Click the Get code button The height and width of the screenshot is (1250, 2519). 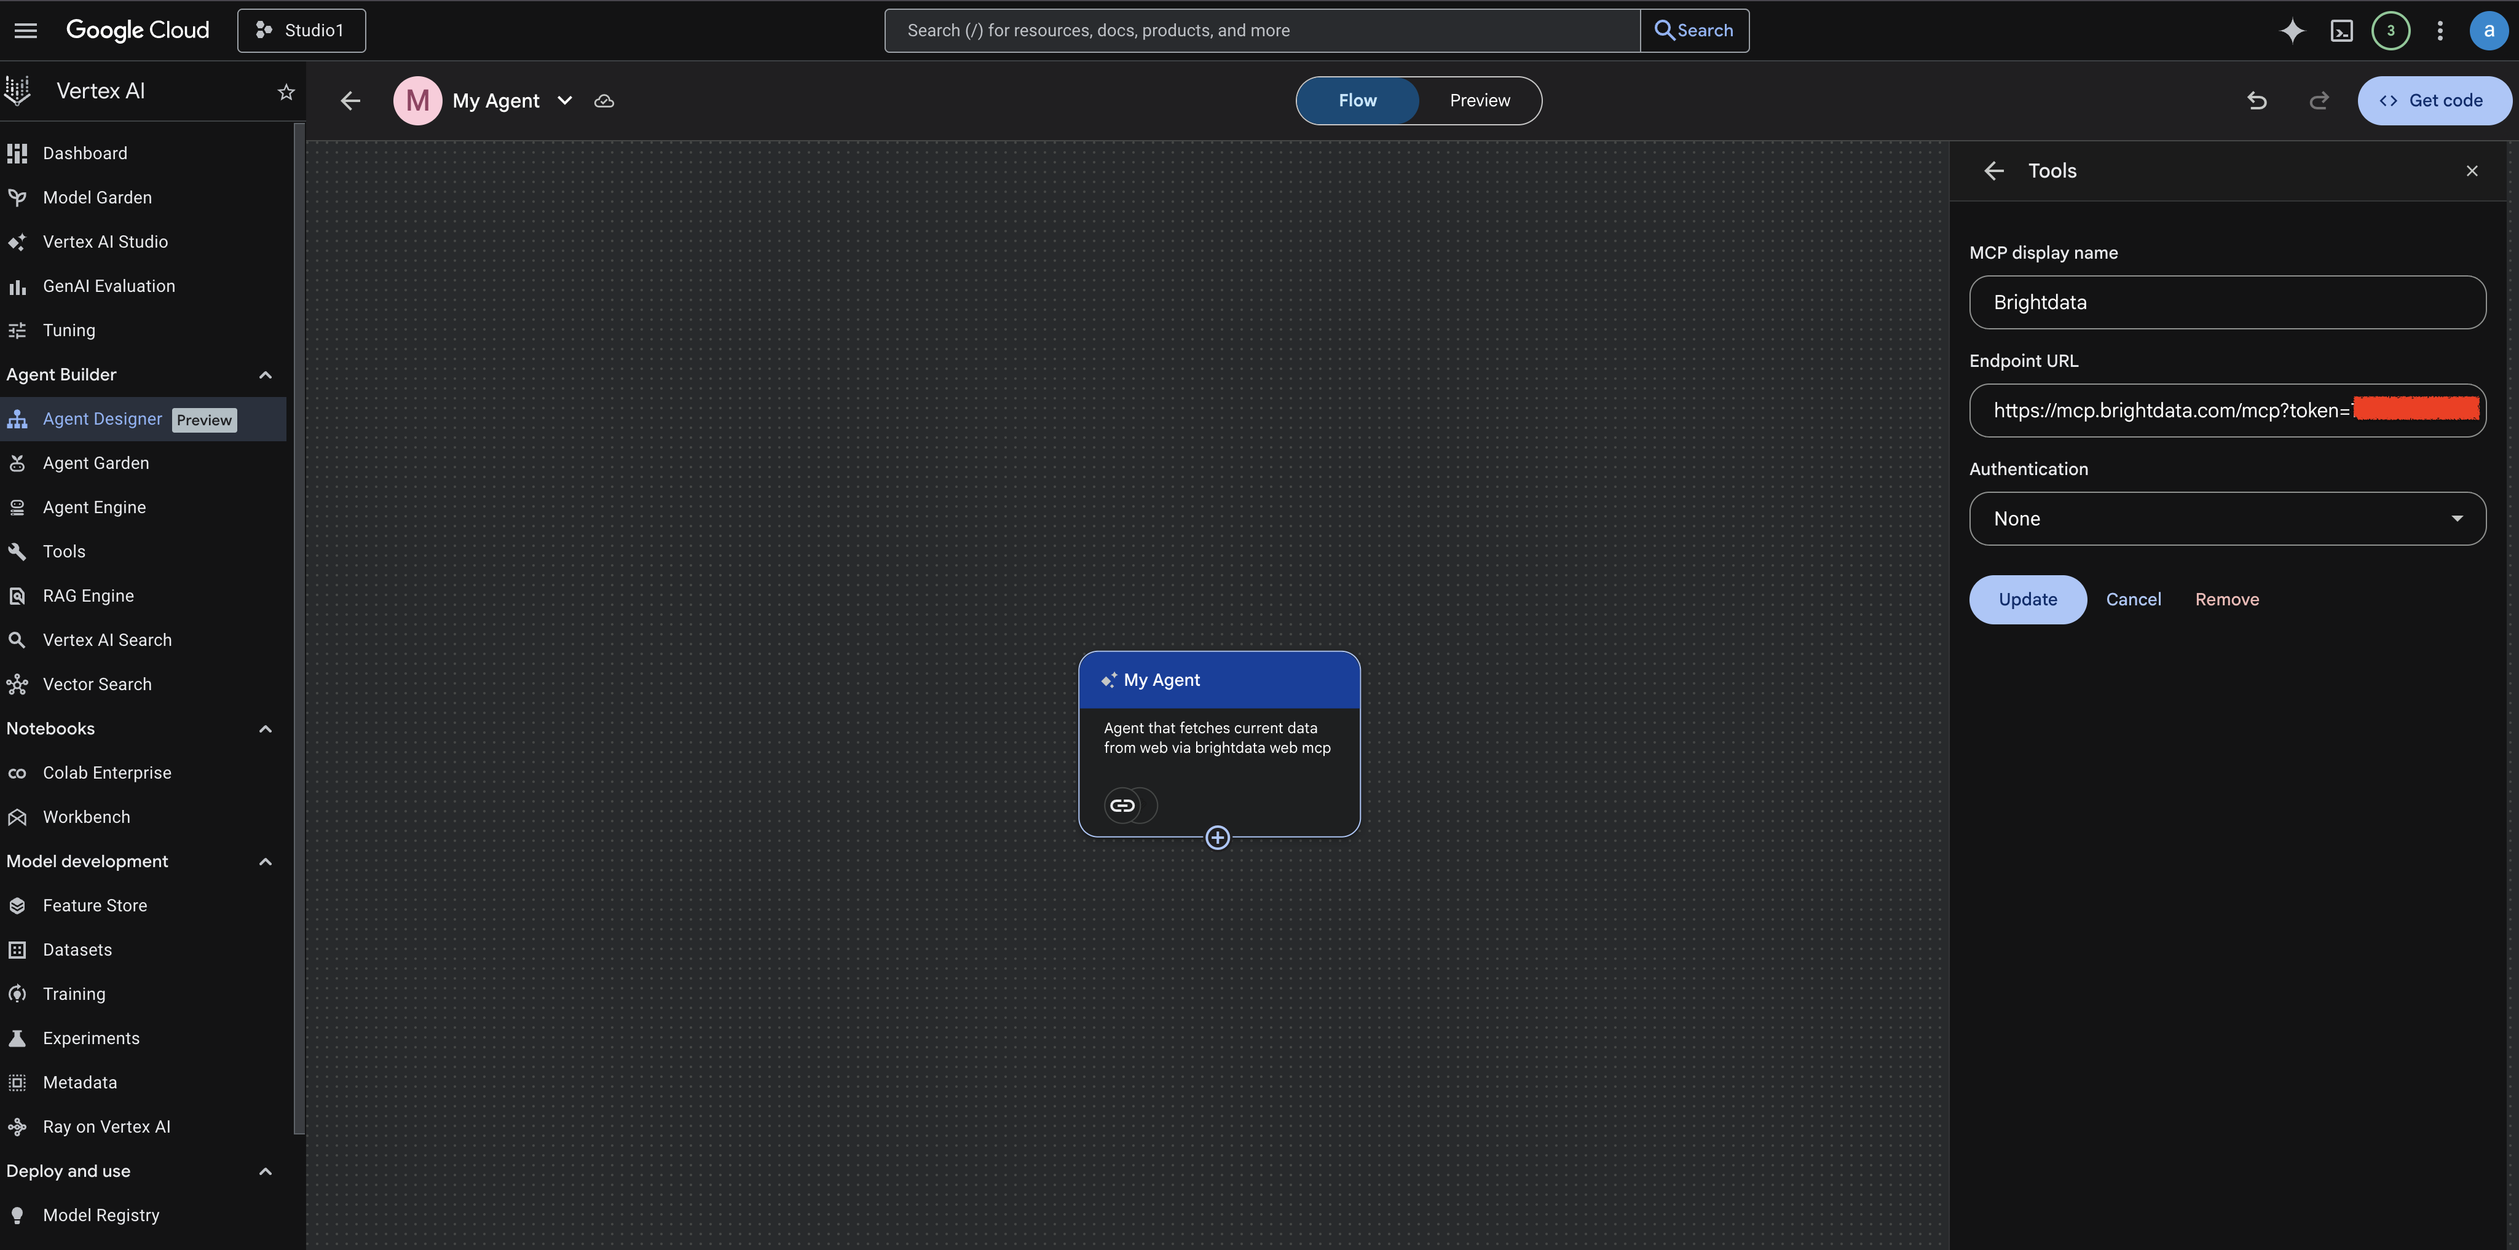point(2434,101)
